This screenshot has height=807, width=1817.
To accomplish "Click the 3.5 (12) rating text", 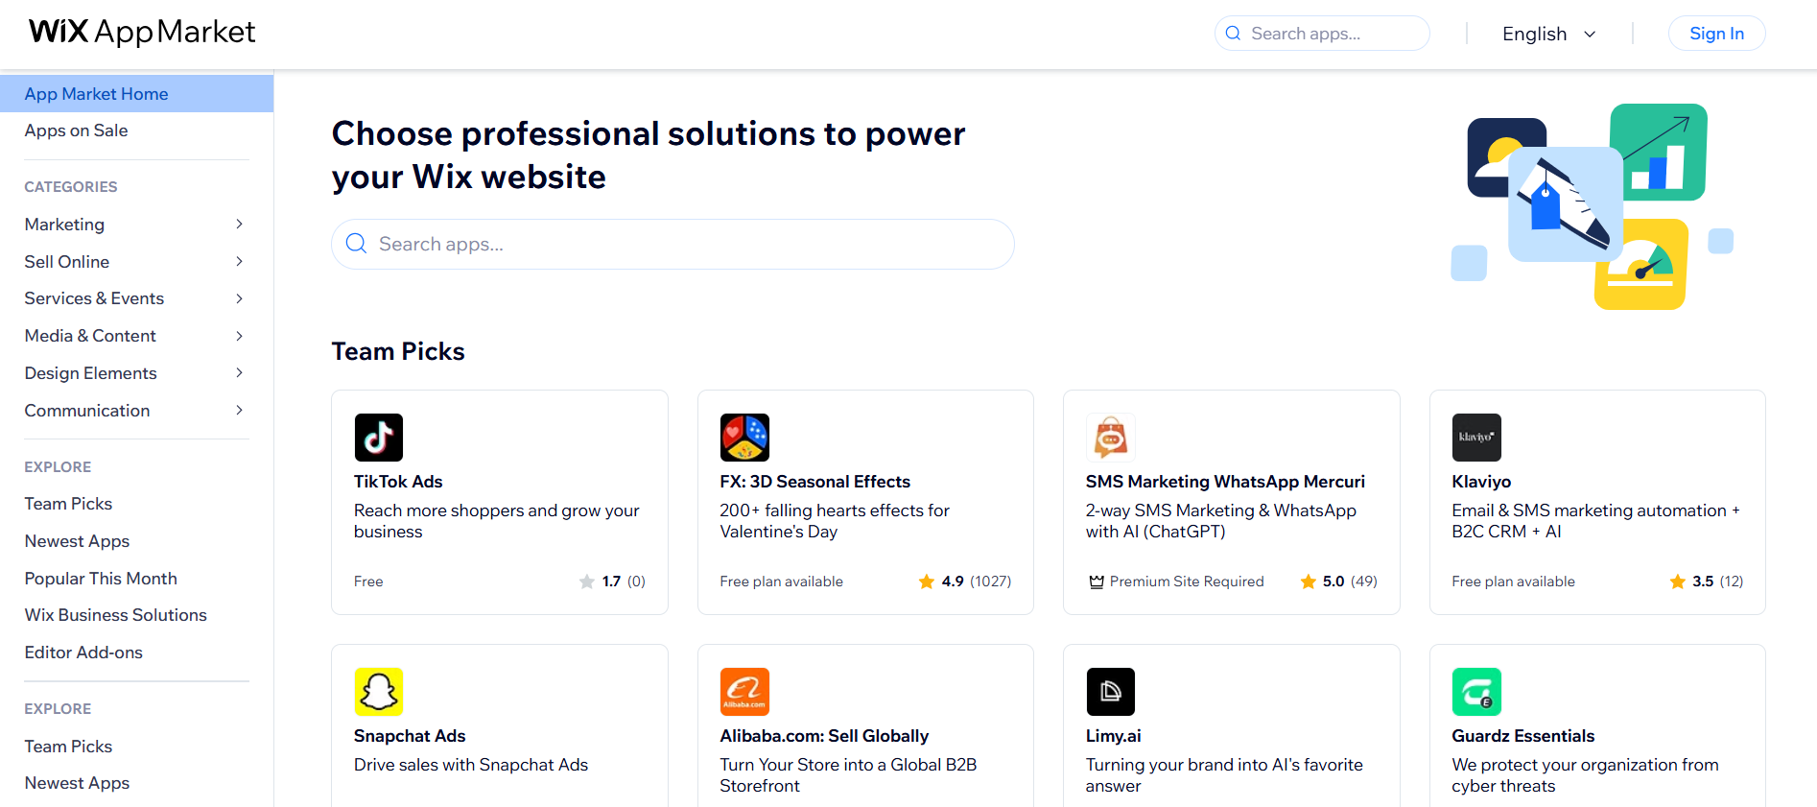I will tap(1717, 582).
